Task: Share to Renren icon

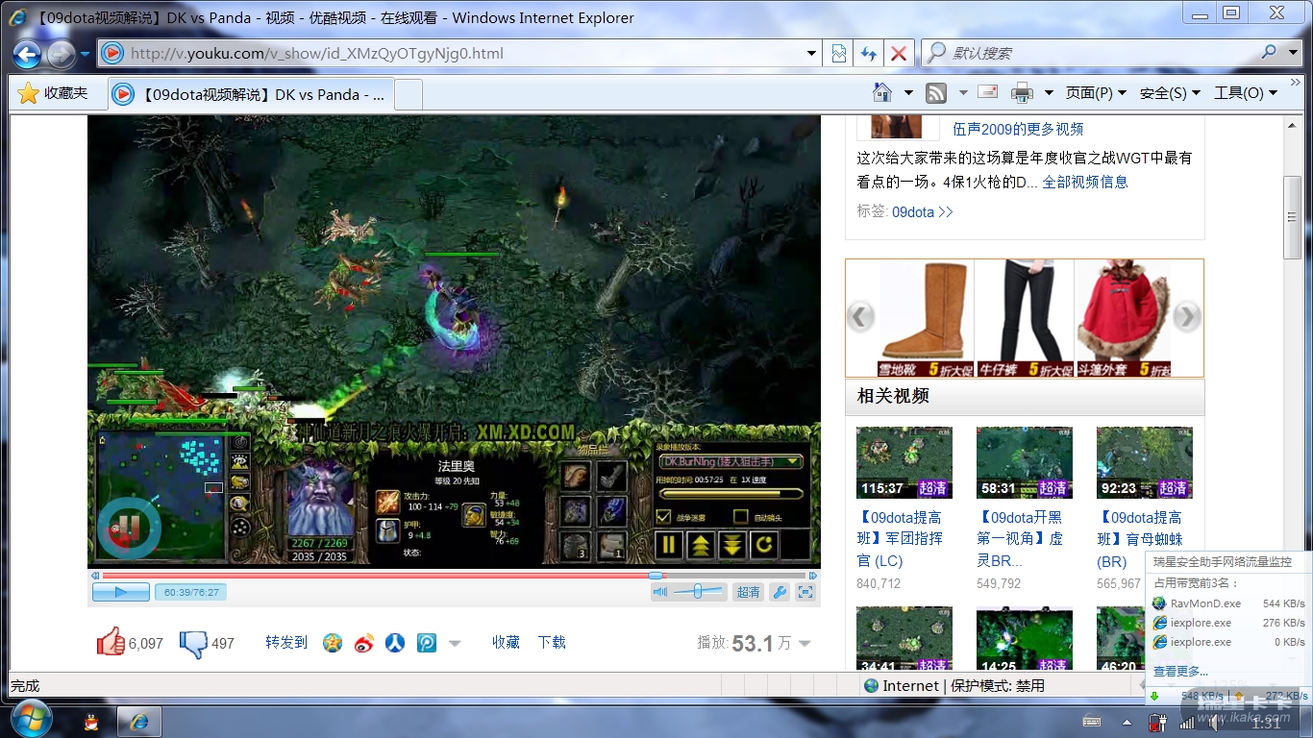Action: pyautogui.click(x=395, y=643)
